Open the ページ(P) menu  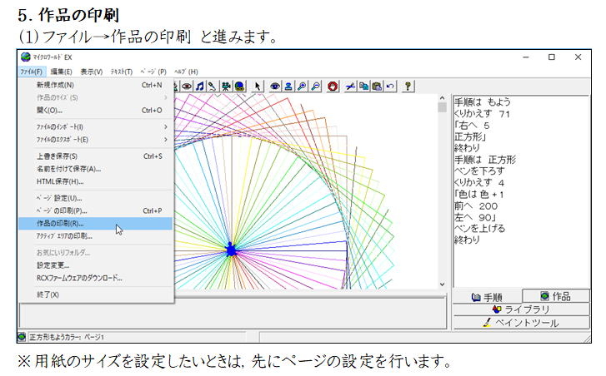[153, 72]
